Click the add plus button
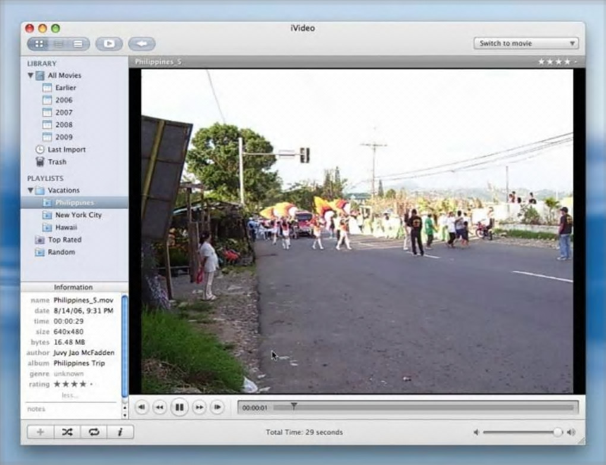Image resolution: width=606 pixels, height=465 pixels. (40, 432)
